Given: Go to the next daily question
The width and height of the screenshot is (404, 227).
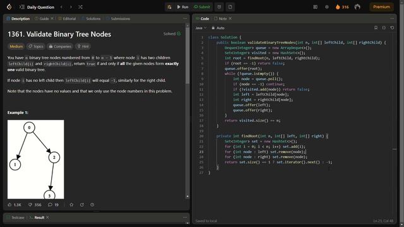Looking at the screenshot, I should (x=71, y=7).
